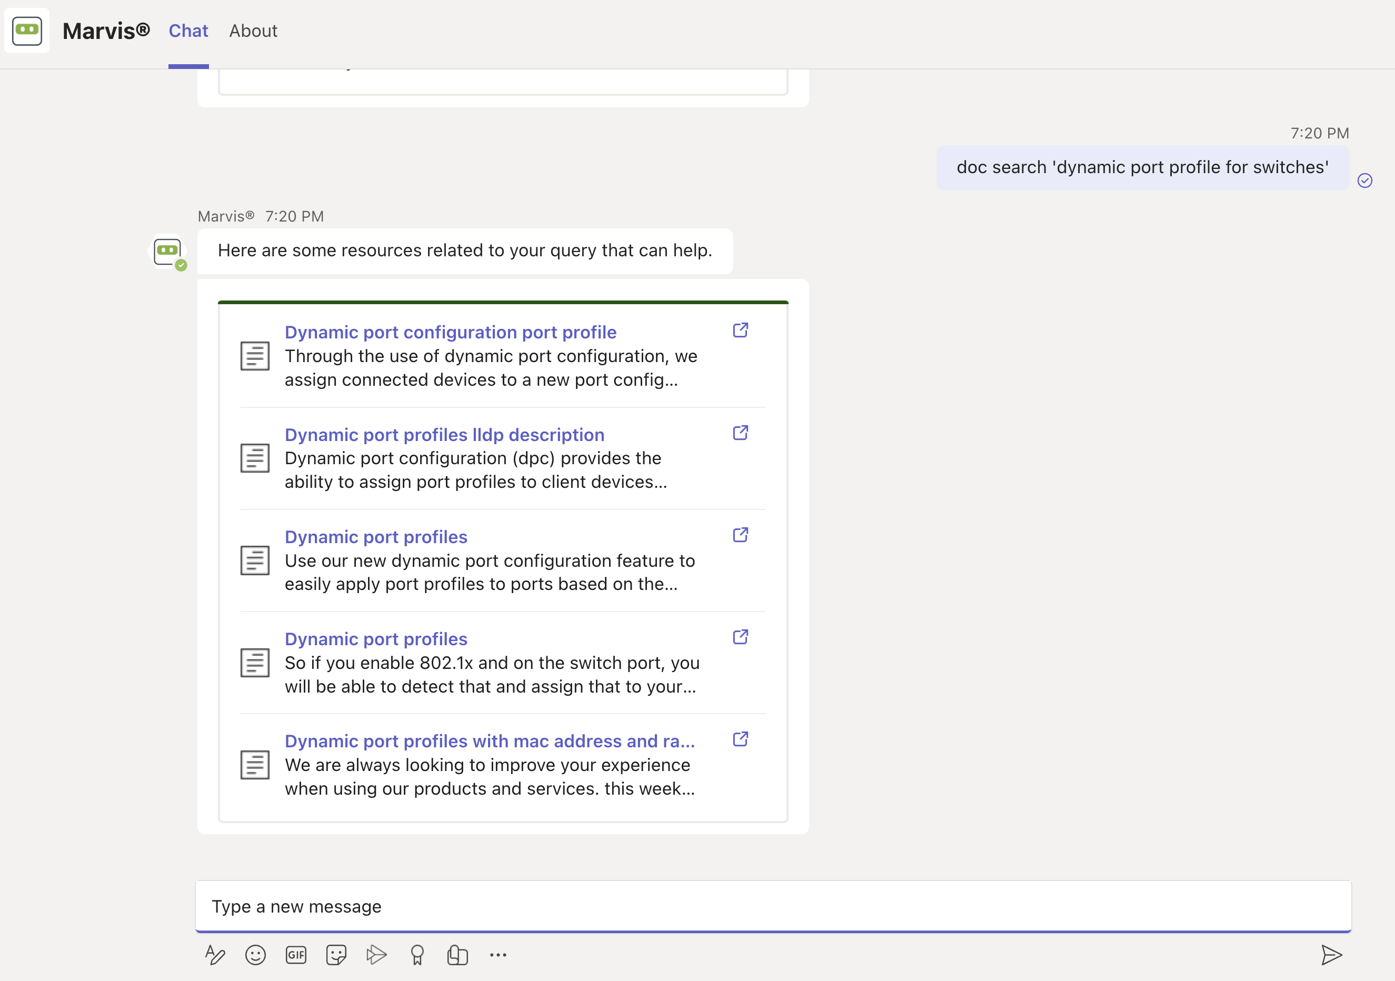This screenshot has width=1395, height=981.
Task: Open the 'Dynamic port profiles with mac address' link
Action: point(489,741)
